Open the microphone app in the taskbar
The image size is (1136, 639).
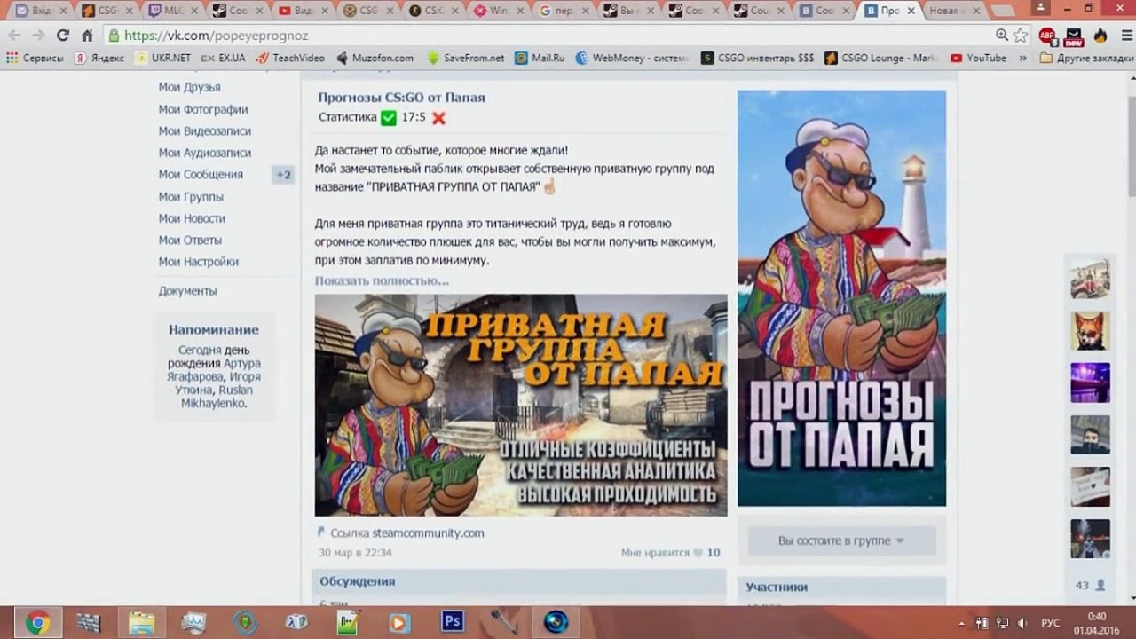click(504, 622)
